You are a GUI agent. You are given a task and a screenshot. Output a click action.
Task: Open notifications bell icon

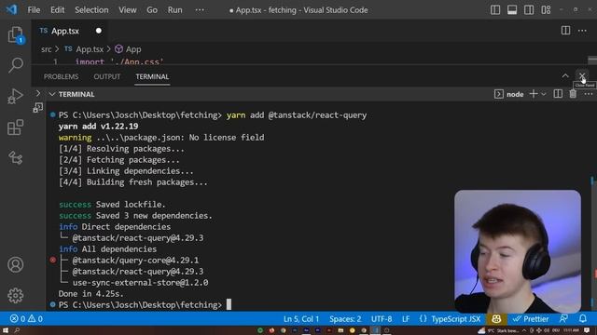pyautogui.click(x=582, y=319)
